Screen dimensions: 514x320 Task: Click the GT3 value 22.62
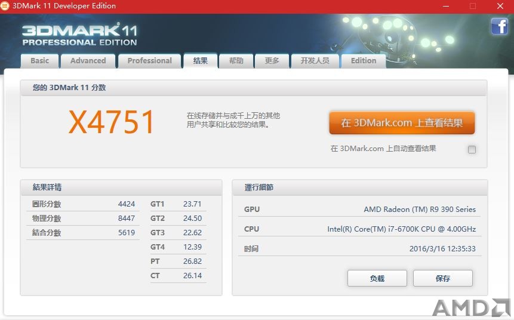[192, 233]
